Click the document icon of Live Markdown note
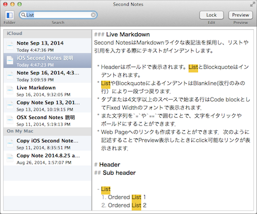Viewport: 257px width, 214px height. click(10, 90)
